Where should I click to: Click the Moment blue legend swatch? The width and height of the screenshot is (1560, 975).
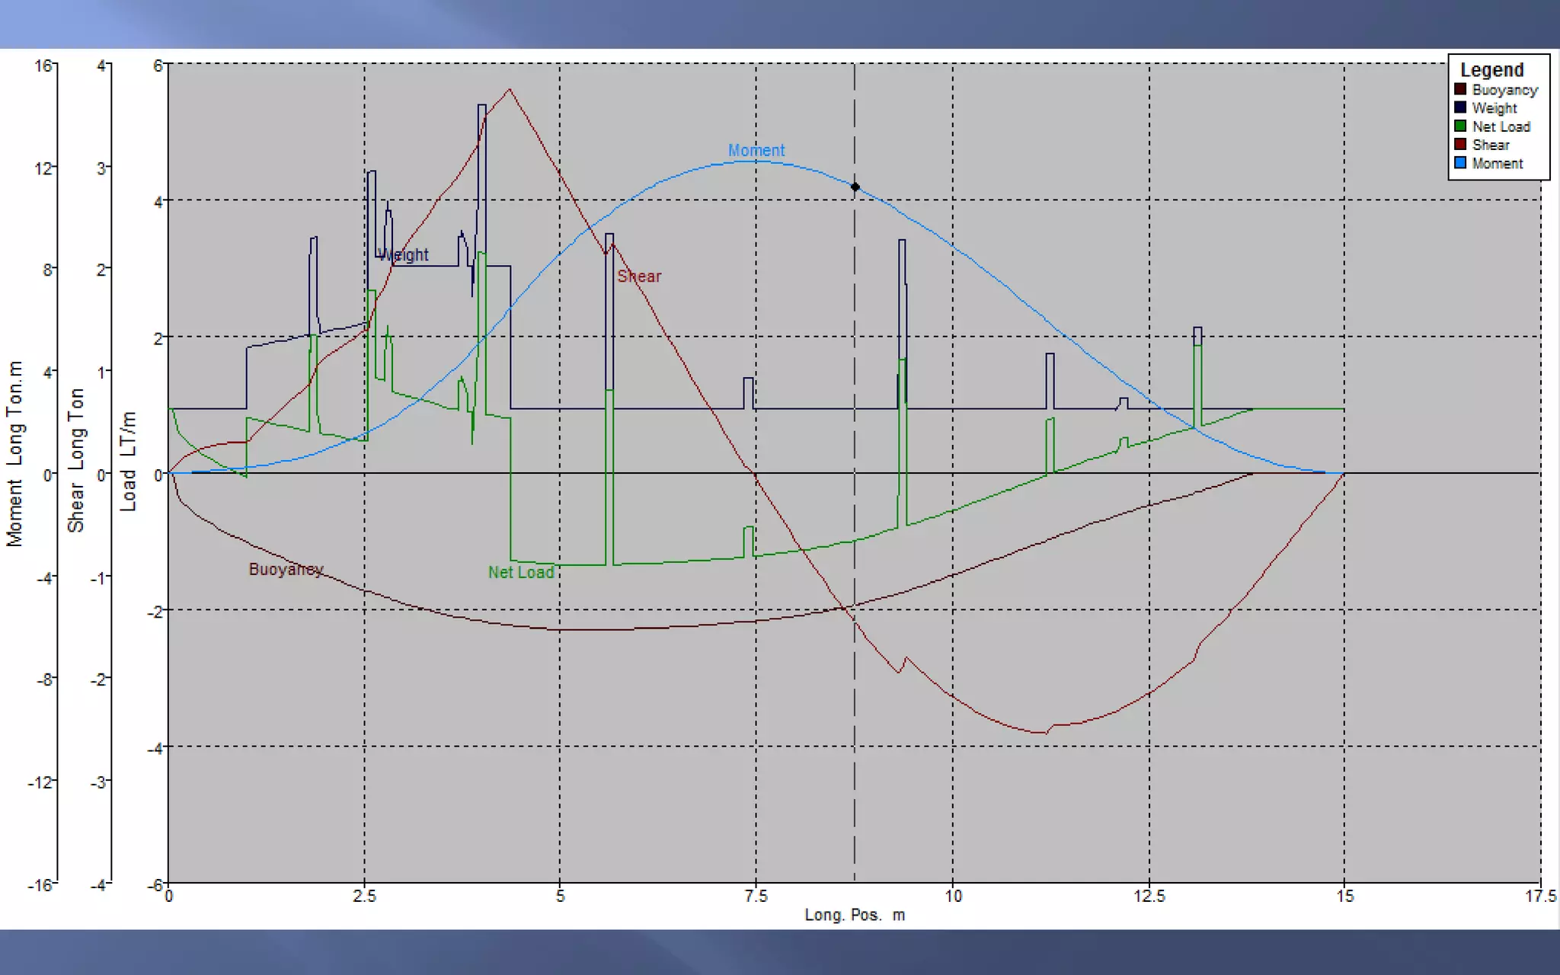[x=1459, y=163]
